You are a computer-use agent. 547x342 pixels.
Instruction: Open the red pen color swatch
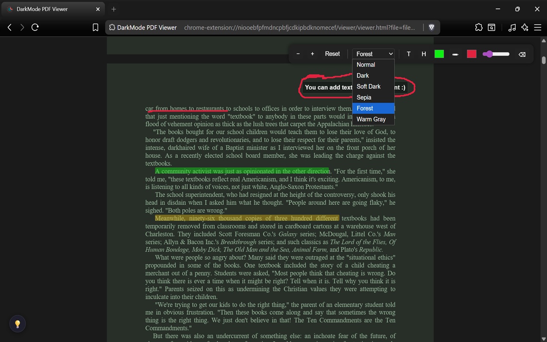(472, 54)
